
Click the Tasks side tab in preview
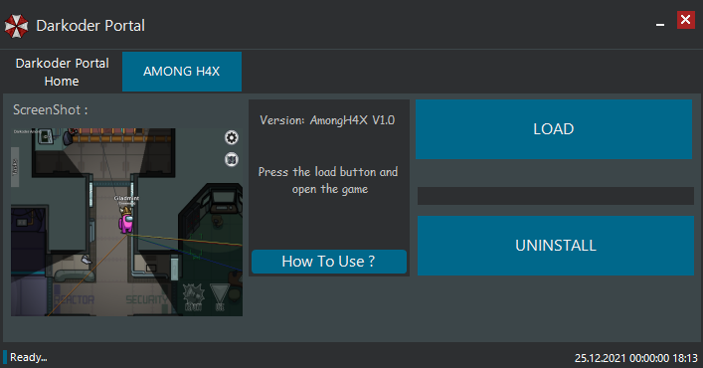pyautogui.click(x=15, y=167)
